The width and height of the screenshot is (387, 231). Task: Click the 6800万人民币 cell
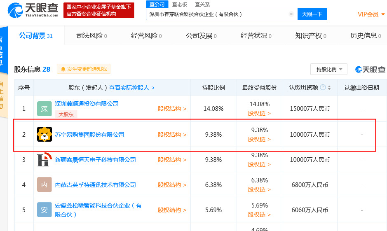click(310, 185)
